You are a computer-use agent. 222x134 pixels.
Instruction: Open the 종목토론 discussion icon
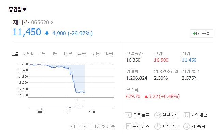128,115
